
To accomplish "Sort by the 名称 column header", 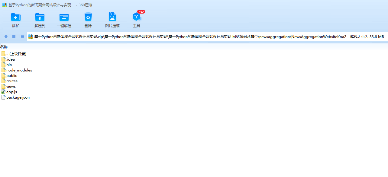I will click(4, 47).
